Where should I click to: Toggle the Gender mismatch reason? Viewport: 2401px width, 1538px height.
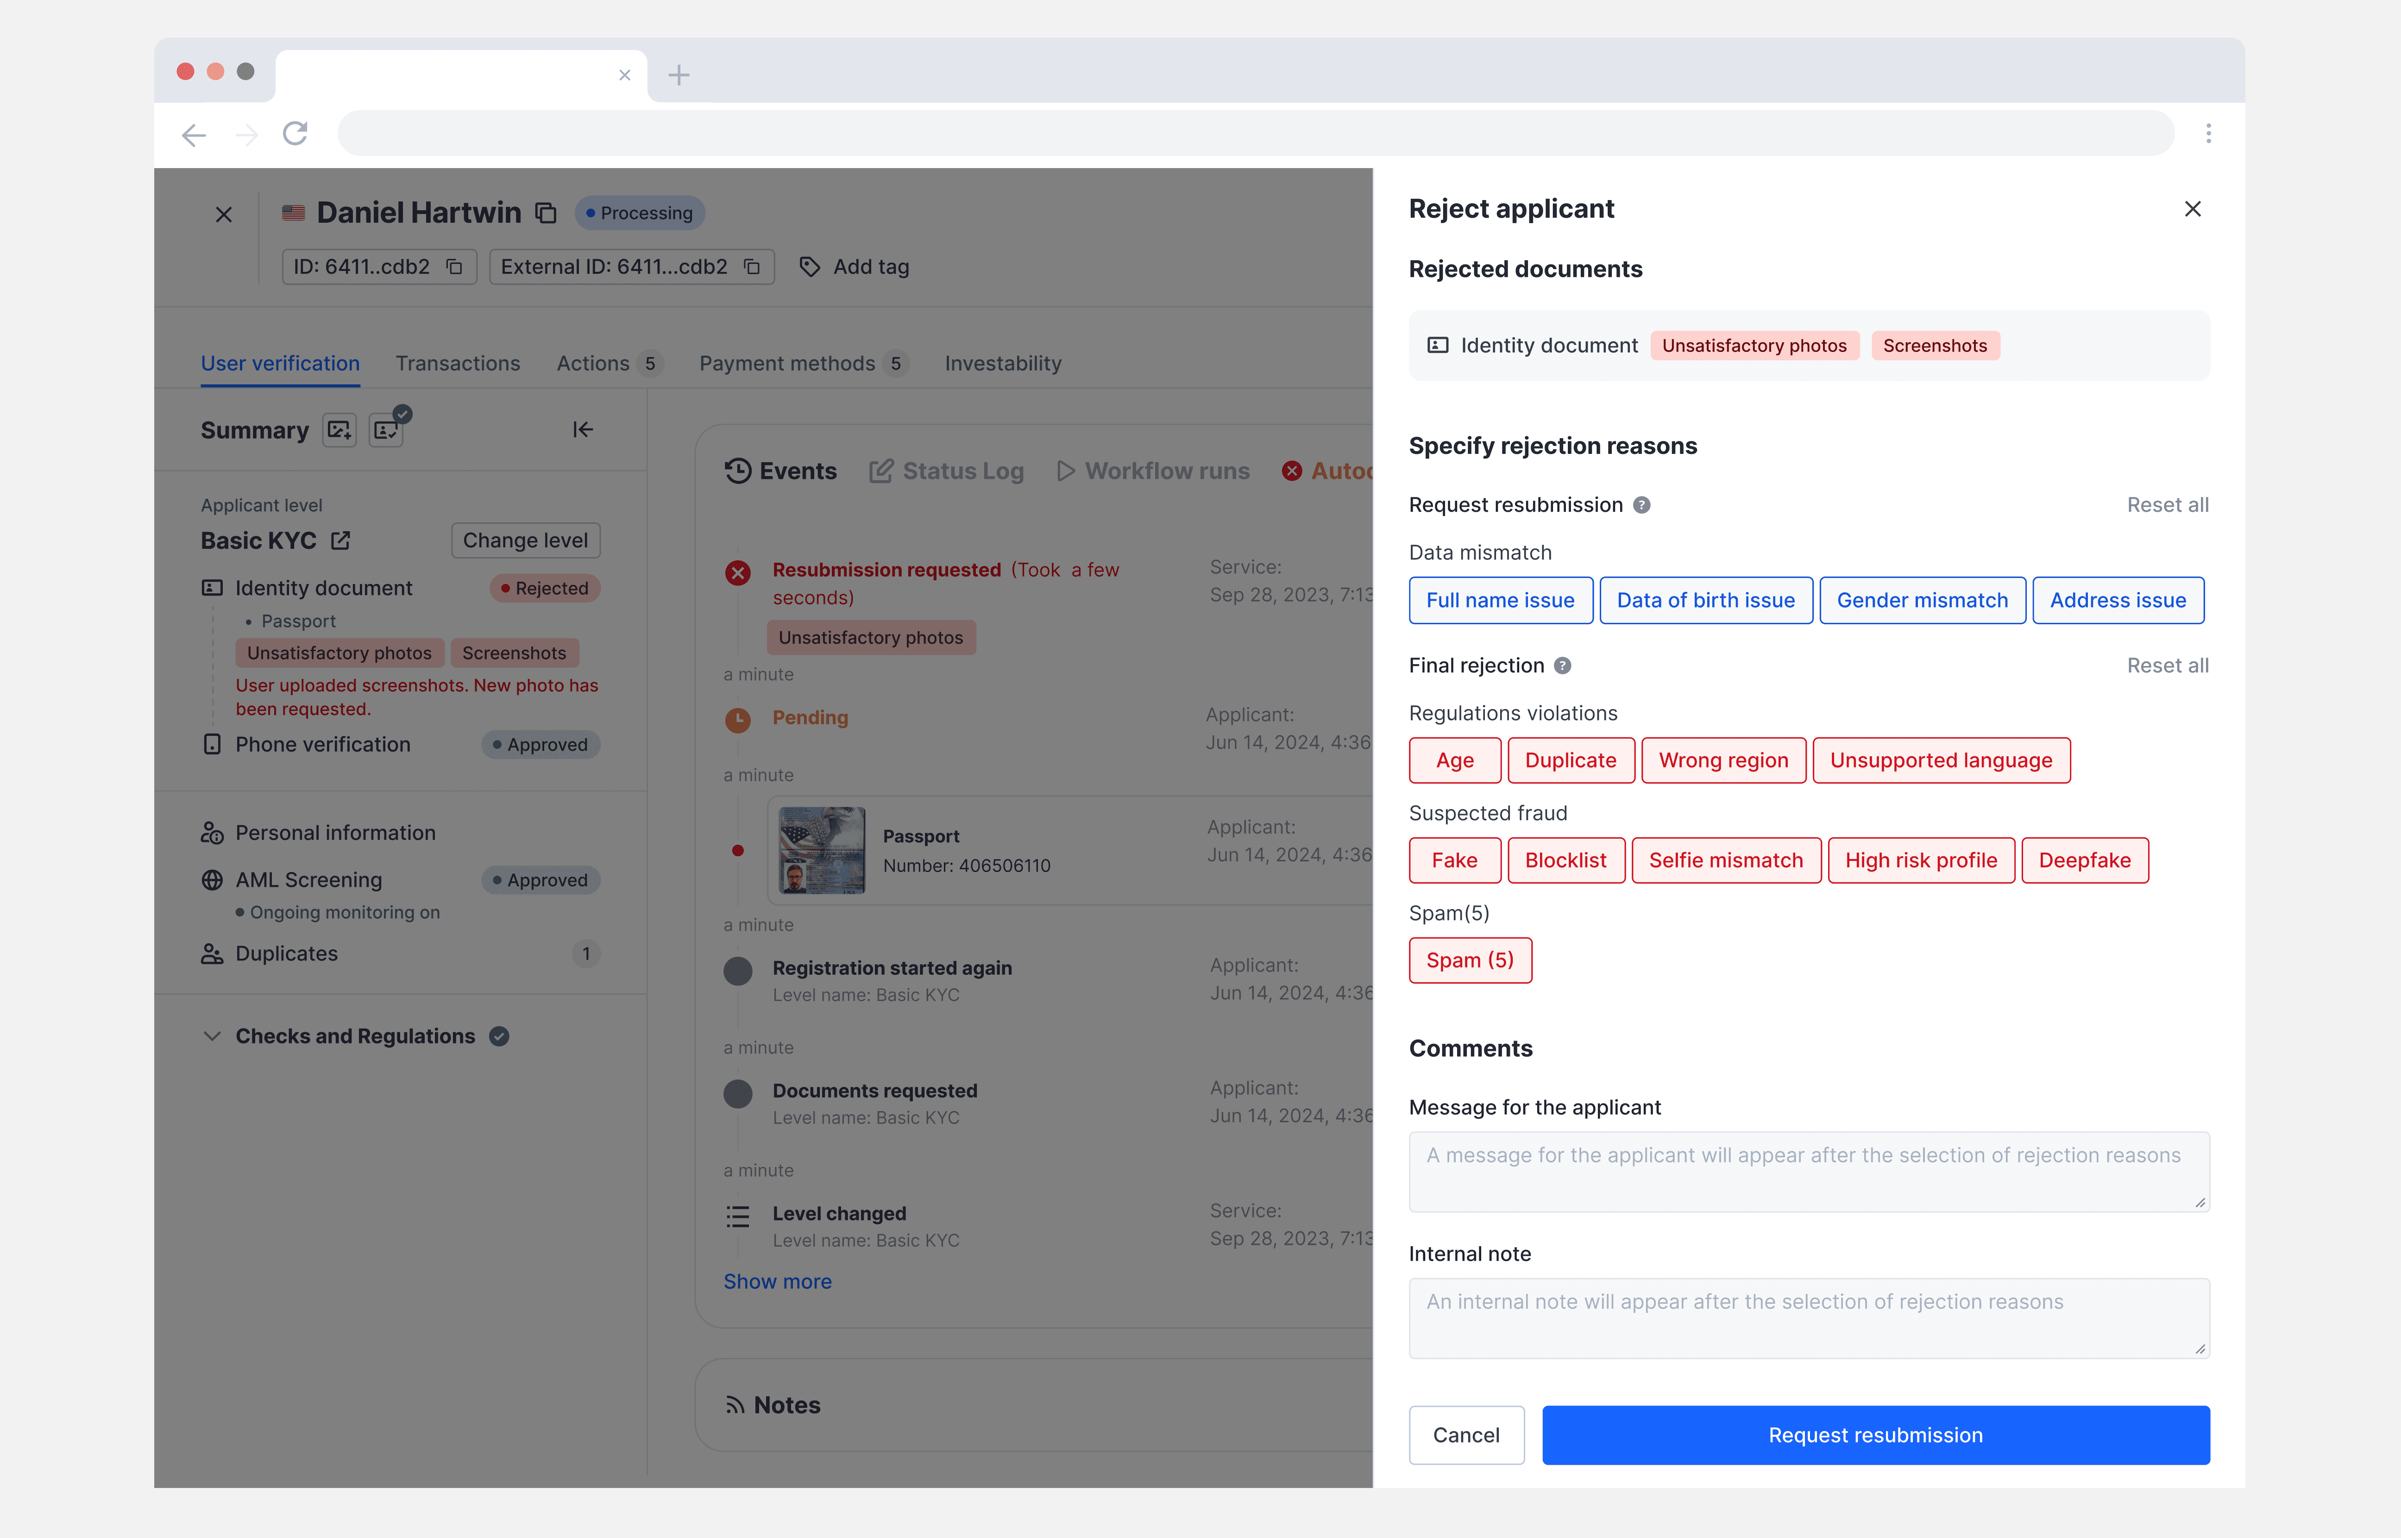tap(1922, 600)
